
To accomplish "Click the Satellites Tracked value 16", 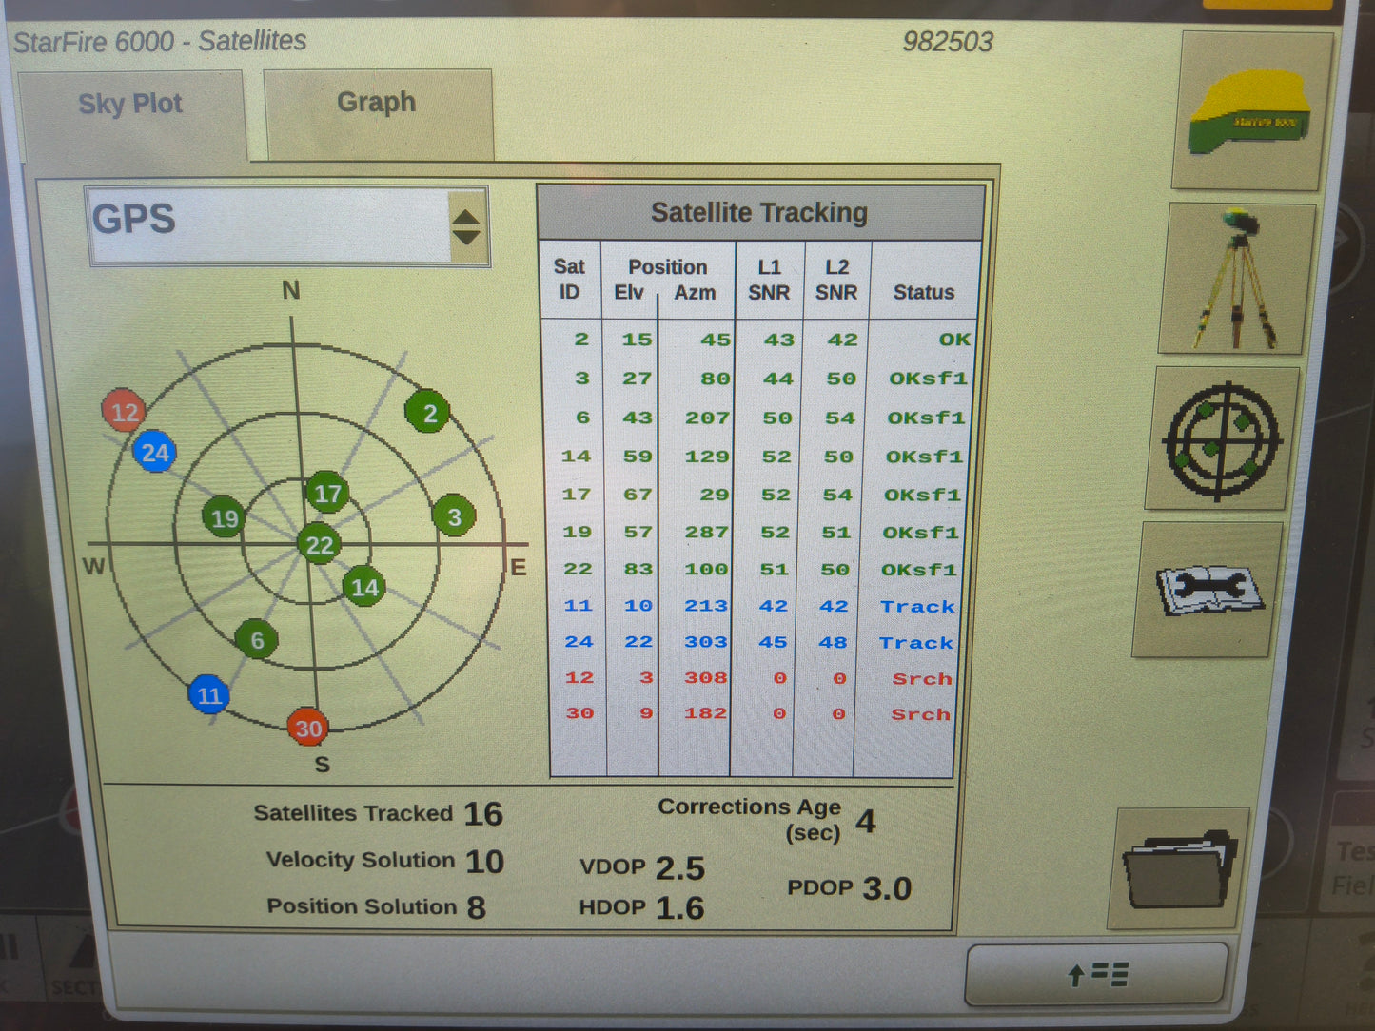I will (483, 814).
